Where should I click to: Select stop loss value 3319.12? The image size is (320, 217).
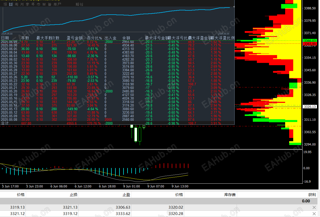point(70,214)
